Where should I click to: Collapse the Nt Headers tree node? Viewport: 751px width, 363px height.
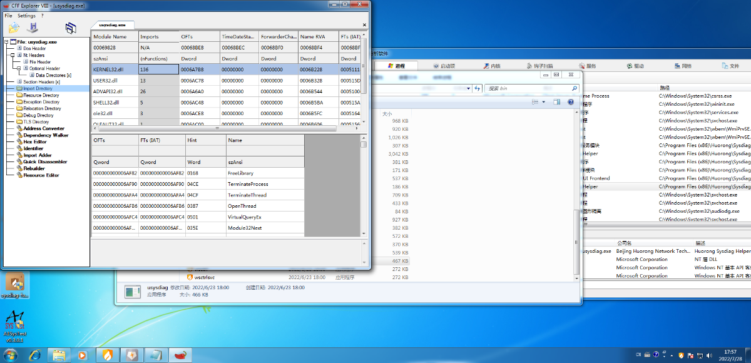[x=13, y=55]
